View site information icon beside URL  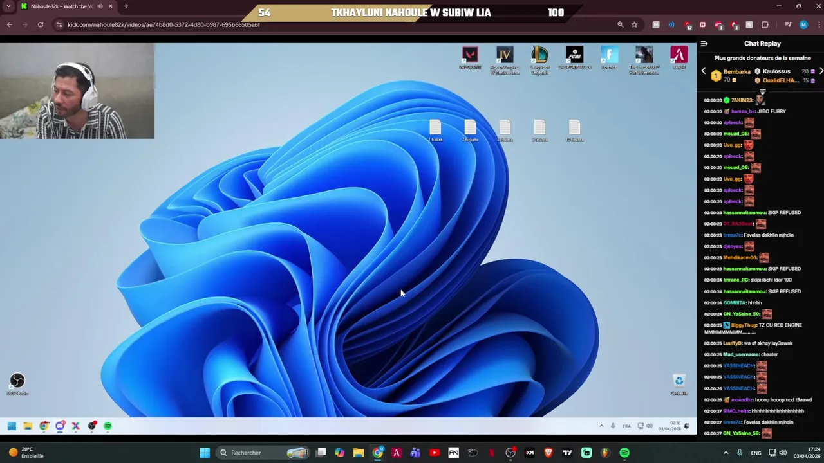pyautogui.click(x=59, y=24)
